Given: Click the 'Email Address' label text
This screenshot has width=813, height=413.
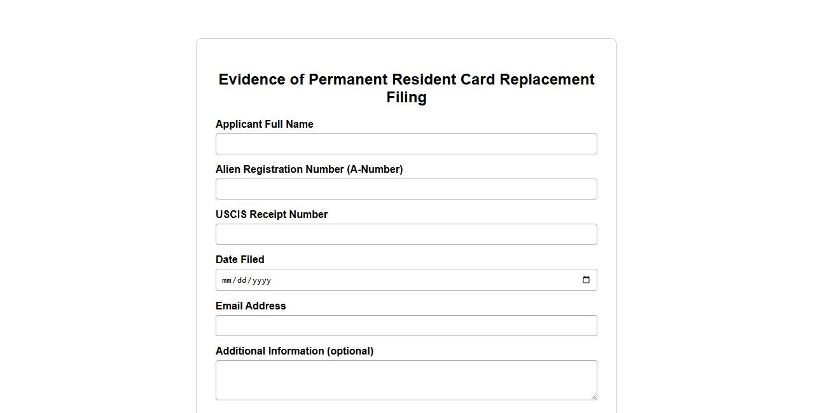Looking at the screenshot, I should 250,306.
